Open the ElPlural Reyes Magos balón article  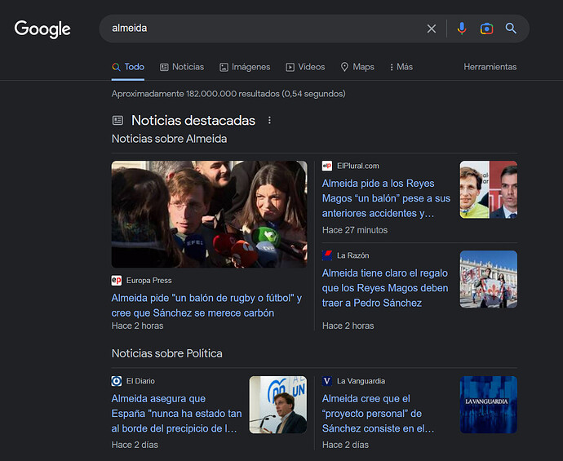click(386, 198)
